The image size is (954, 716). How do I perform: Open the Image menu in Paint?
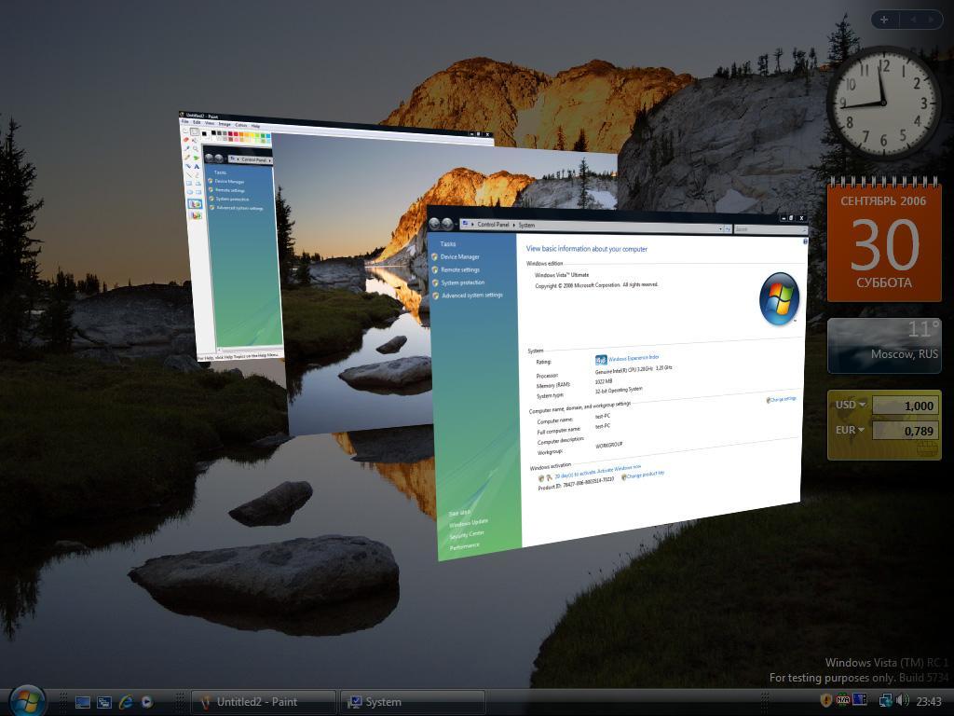(225, 124)
